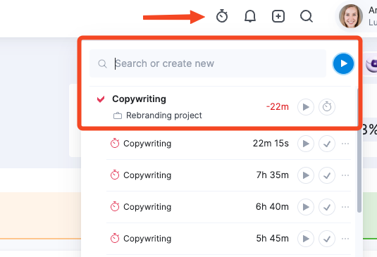The width and height of the screenshot is (377, 257).
Task: Open the user profile avatar
Action: (350, 16)
